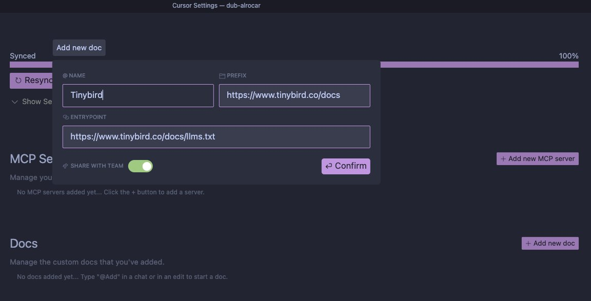Click the Name input field containing Tinybird
This screenshot has width=591, height=301.
pos(138,95)
